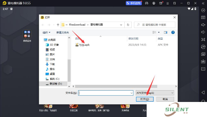Click the 取消 cancel button
The width and height of the screenshot is (207, 117).
point(165,99)
